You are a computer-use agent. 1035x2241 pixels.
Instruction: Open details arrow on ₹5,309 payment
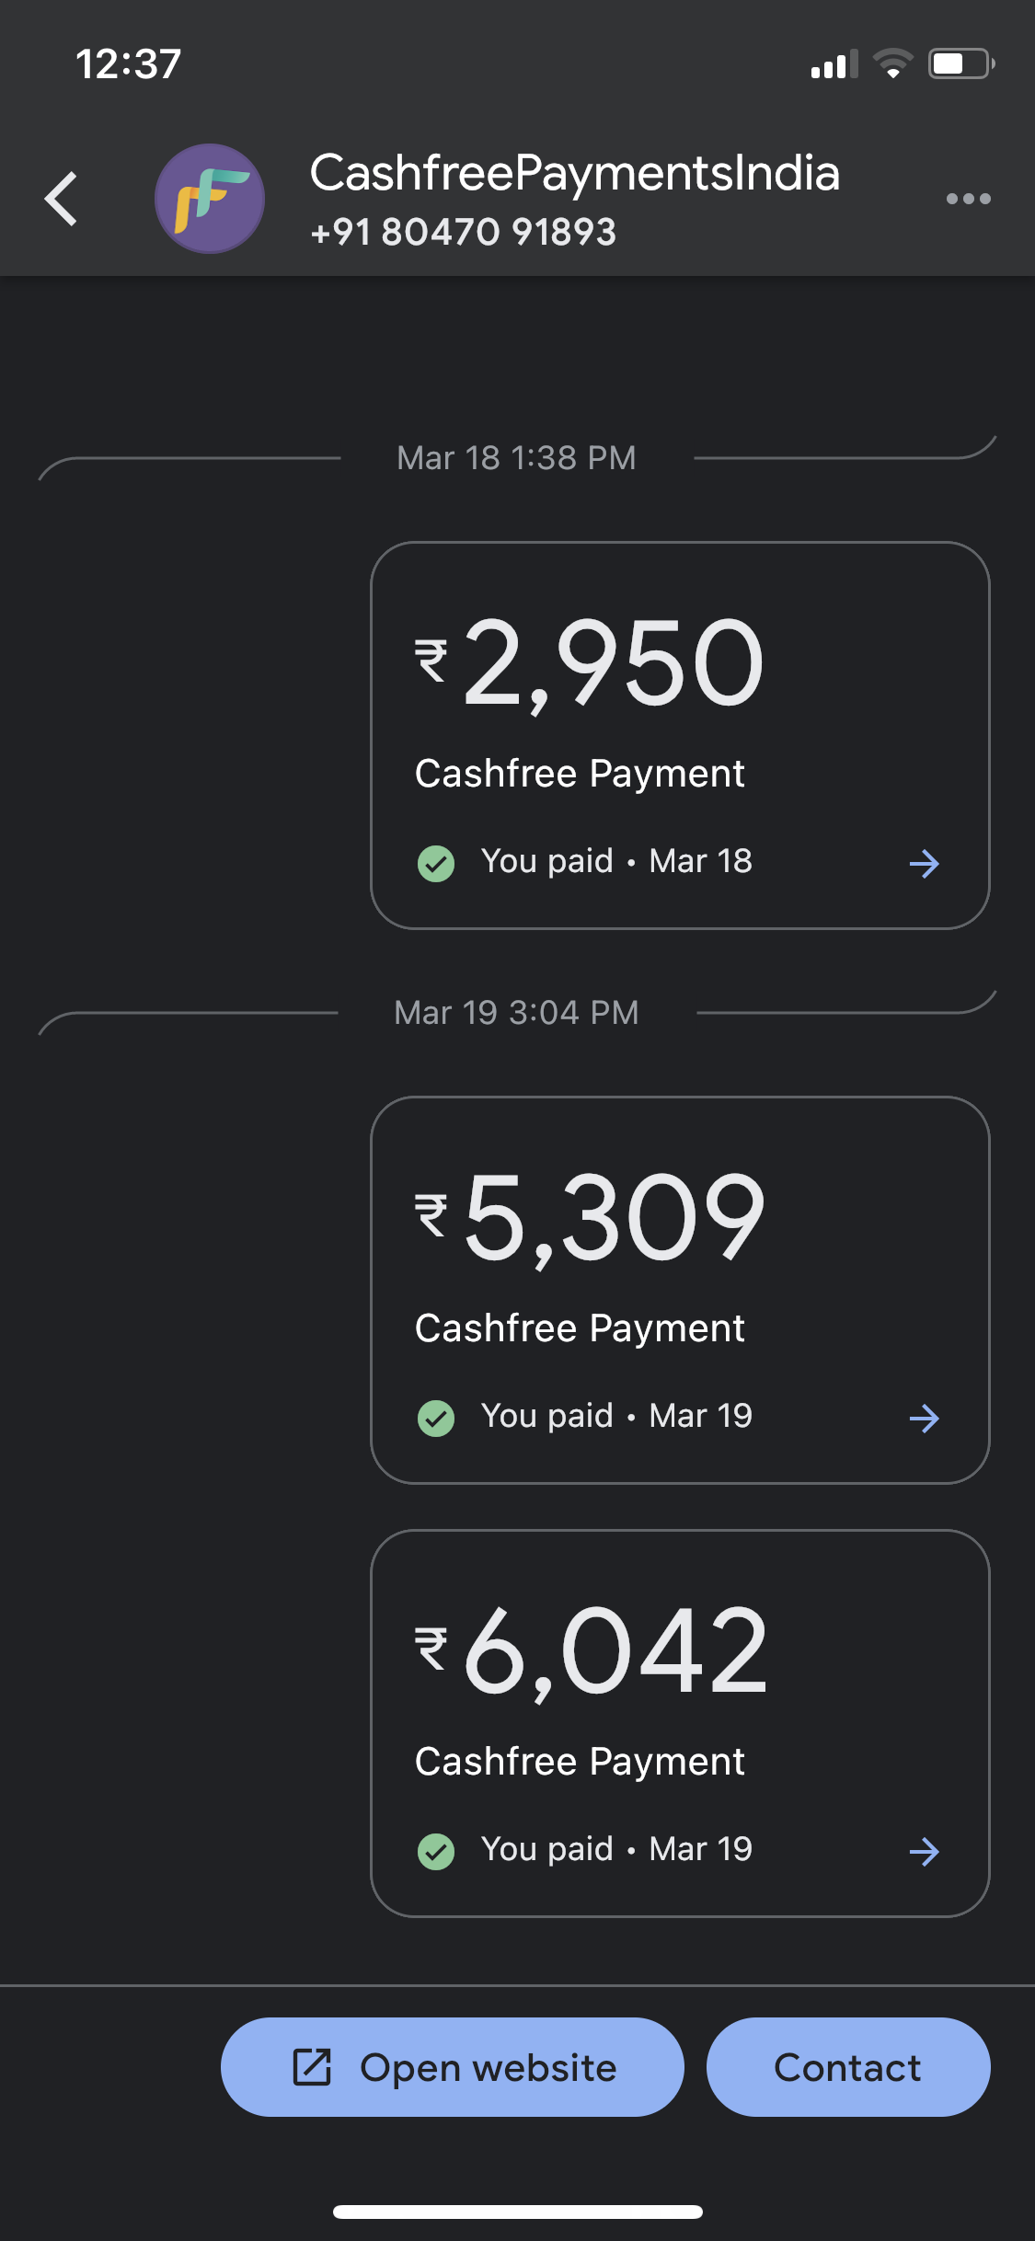coord(924,1419)
